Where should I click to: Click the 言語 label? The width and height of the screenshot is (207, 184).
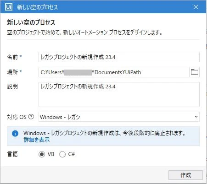(x=12, y=154)
